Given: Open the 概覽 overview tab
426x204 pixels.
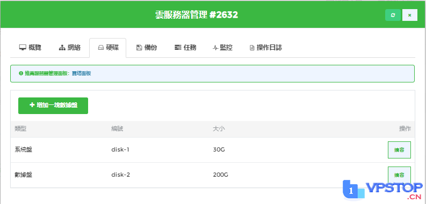Looking at the screenshot, I should click(30, 48).
